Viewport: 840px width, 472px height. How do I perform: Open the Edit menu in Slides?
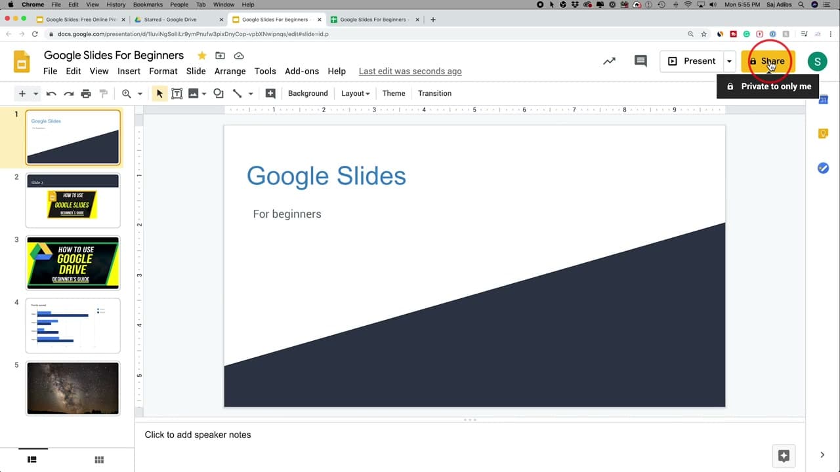pyautogui.click(x=73, y=71)
